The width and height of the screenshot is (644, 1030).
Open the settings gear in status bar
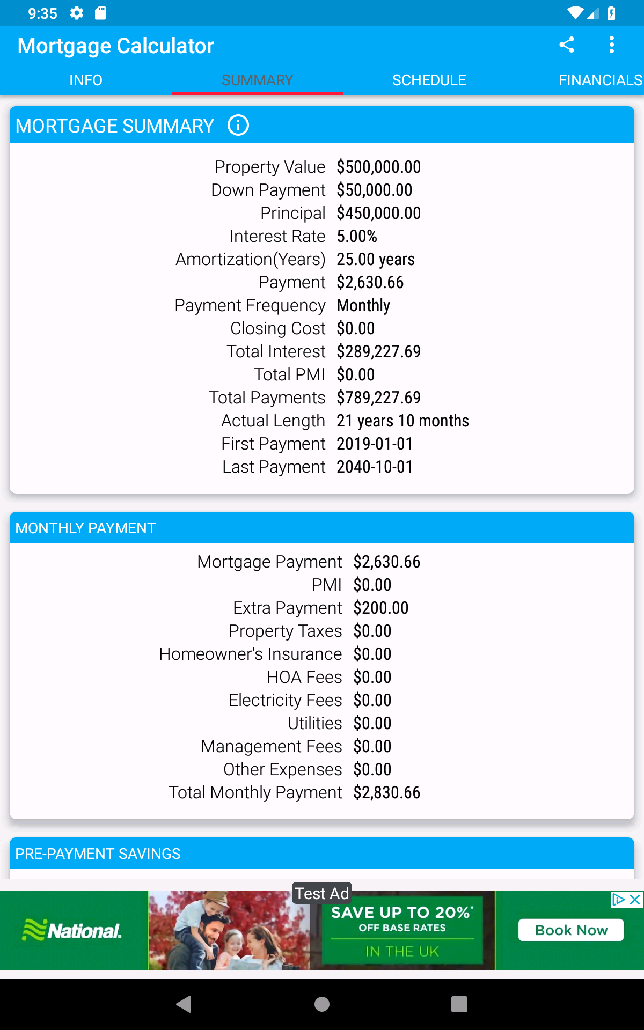click(77, 13)
